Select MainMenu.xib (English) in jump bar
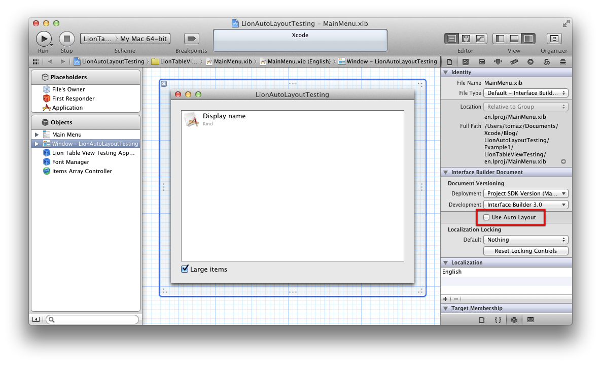601x365 pixels. click(295, 61)
